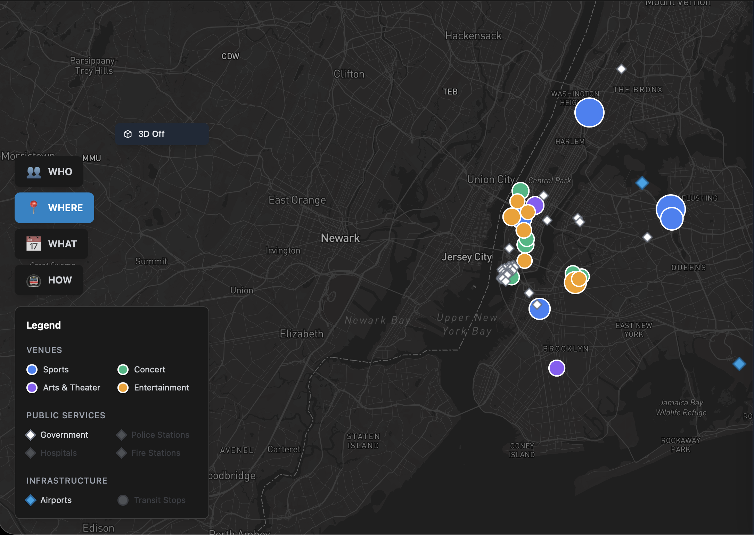Enable Transit Stops layer
The image size is (754, 535).
point(152,500)
